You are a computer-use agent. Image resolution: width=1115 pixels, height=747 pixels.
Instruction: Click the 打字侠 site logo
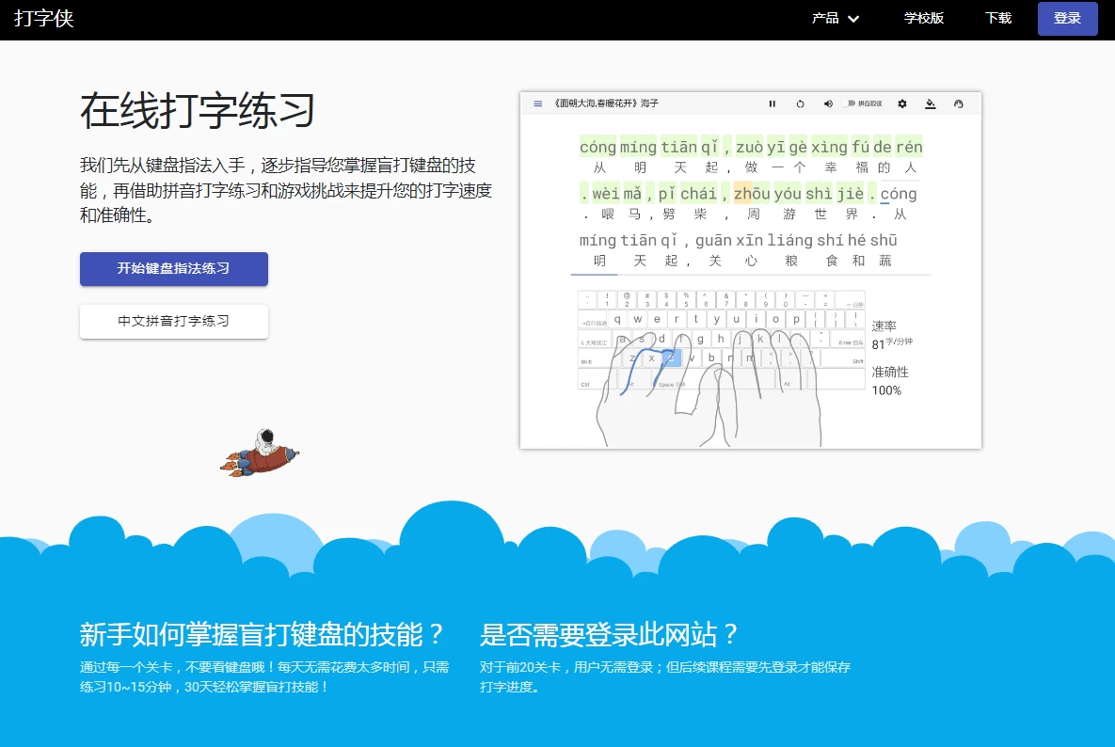[x=43, y=18]
